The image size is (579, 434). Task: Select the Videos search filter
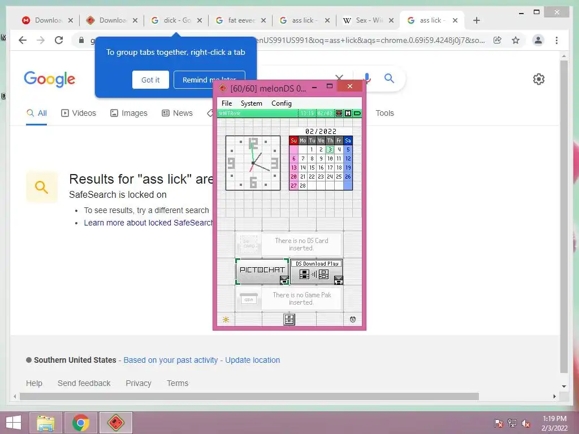78,113
